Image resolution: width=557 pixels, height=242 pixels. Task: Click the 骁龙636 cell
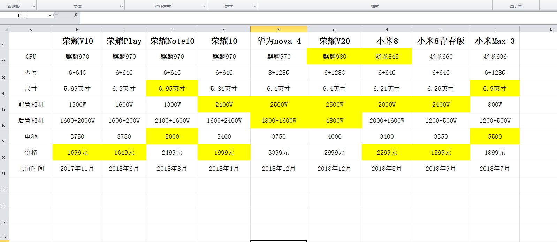coord(495,56)
